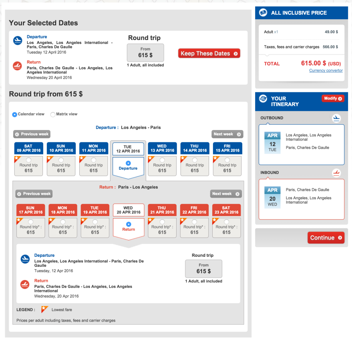
Task: Open the SAT 09 APR 2016 departure tab
Action: pyautogui.click(x=29, y=148)
